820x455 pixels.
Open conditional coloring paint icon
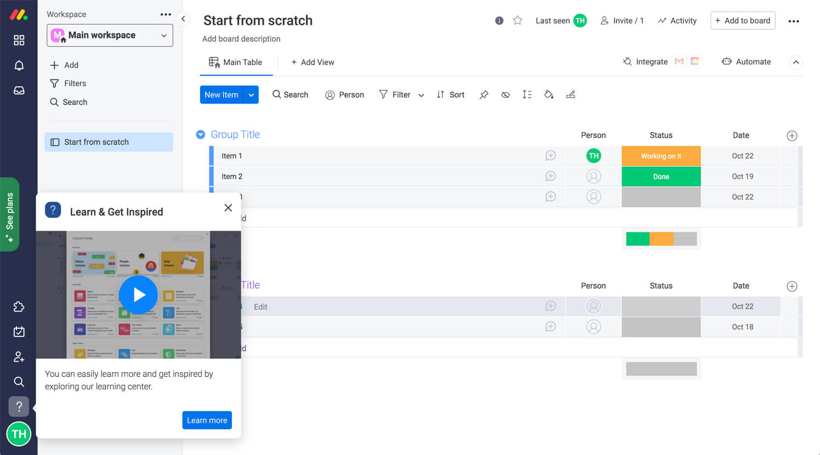click(x=549, y=95)
